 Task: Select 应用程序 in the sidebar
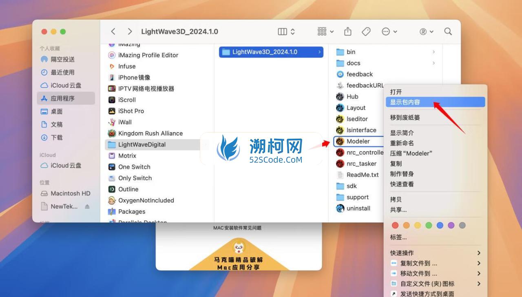coord(66,98)
